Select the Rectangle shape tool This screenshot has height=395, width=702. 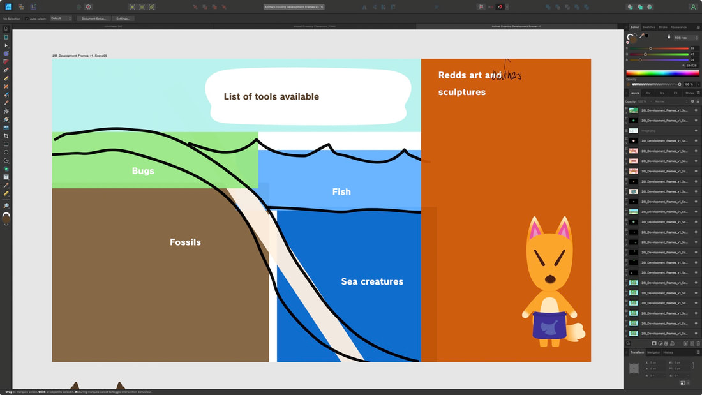coord(6,144)
